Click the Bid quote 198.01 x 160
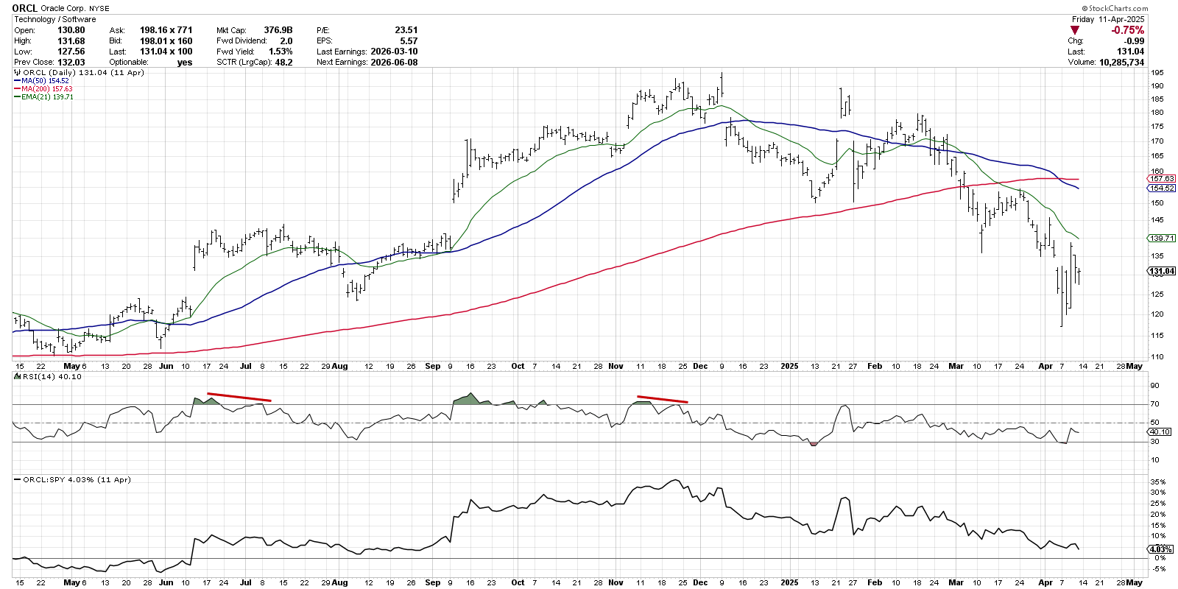This screenshot has height=589, width=1178. tap(166, 41)
